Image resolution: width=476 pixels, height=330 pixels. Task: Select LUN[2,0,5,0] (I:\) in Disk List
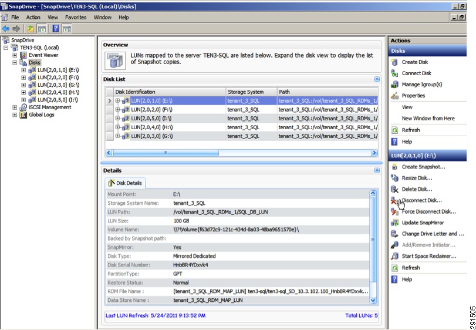[x=242, y=119]
